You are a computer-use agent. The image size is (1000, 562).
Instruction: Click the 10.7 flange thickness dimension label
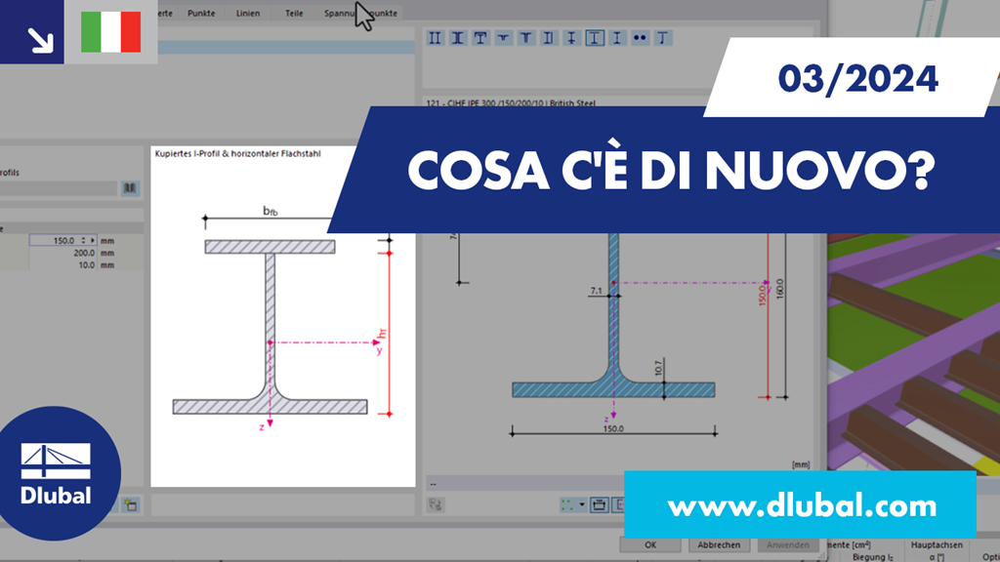tap(658, 368)
